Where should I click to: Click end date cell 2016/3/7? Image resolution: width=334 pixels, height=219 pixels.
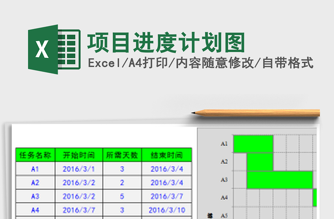coord(167,196)
